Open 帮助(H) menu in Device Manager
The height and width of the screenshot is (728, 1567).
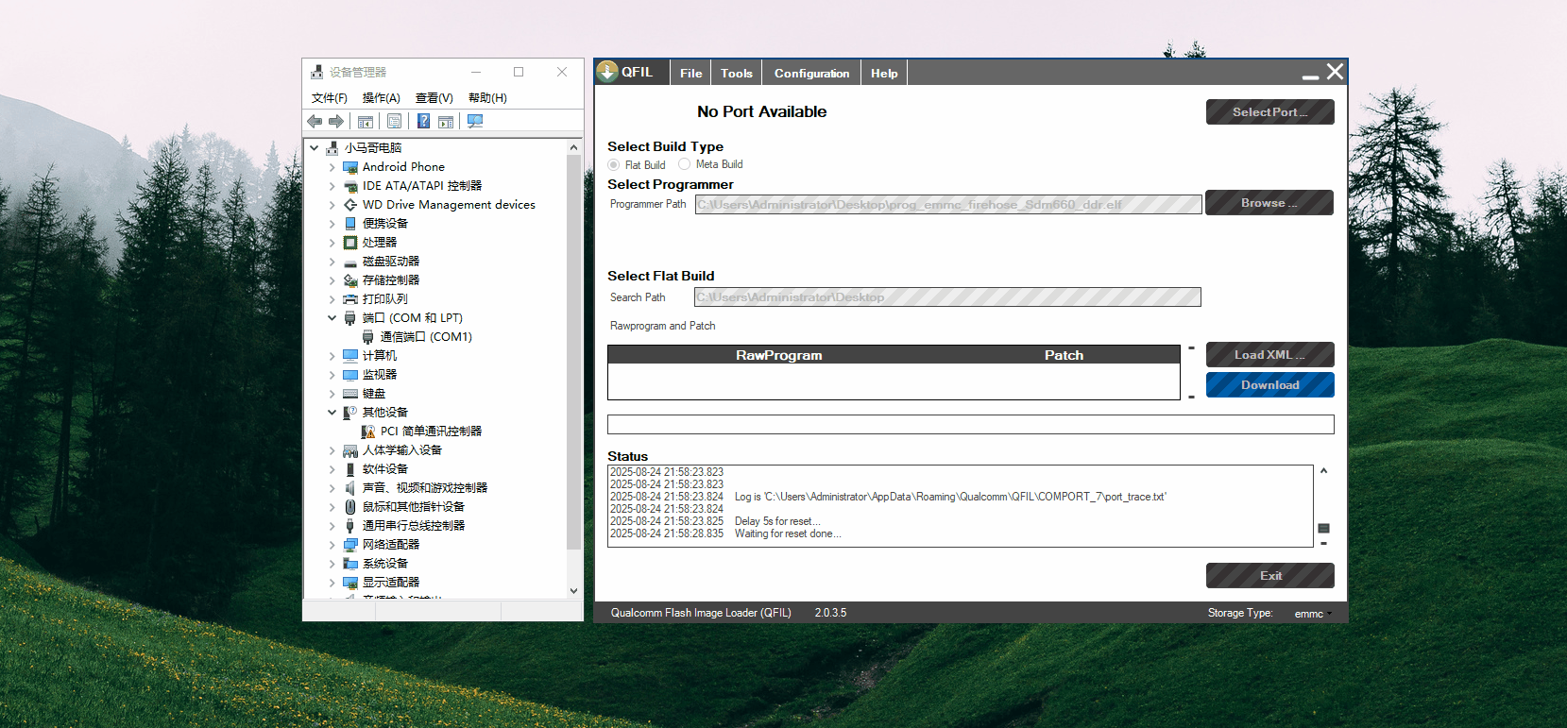[487, 98]
